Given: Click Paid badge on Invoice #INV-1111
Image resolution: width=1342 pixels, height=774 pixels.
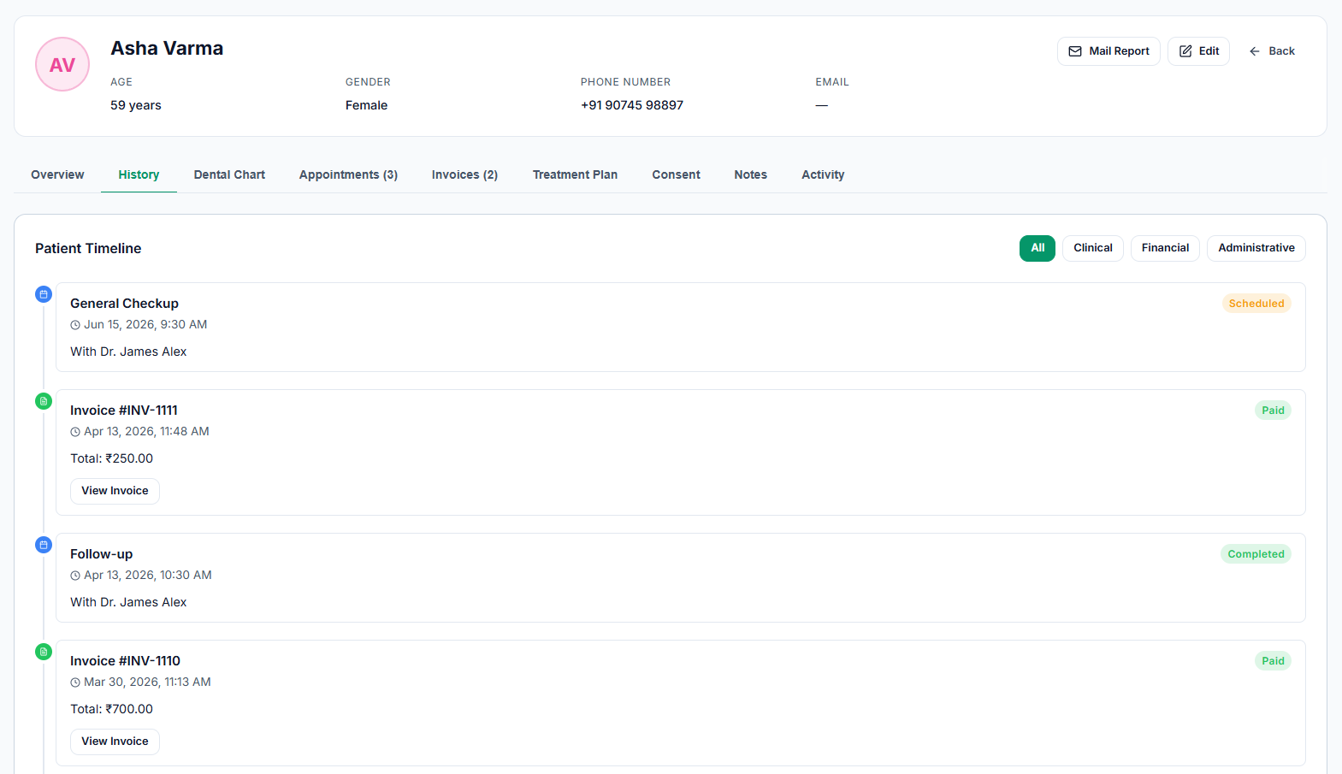Looking at the screenshot, I should 1273,411.
